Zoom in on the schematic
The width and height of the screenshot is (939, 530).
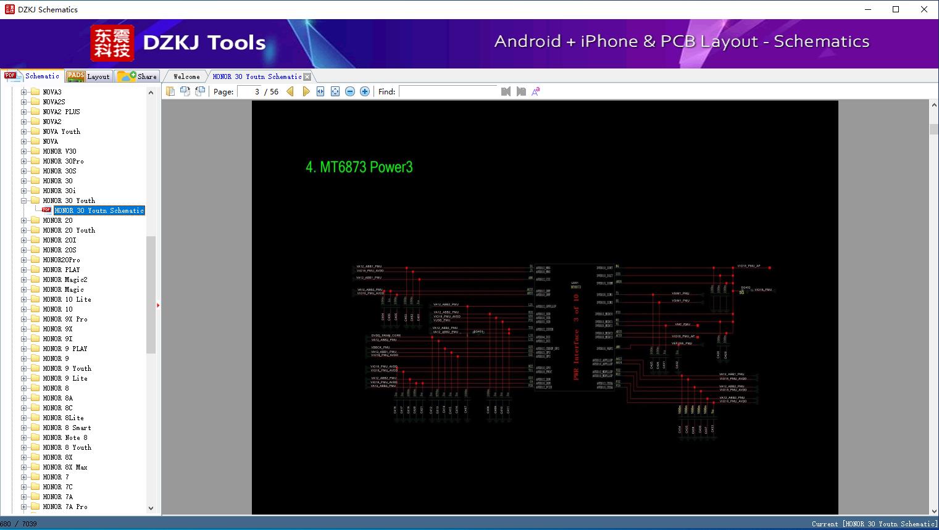365,91
